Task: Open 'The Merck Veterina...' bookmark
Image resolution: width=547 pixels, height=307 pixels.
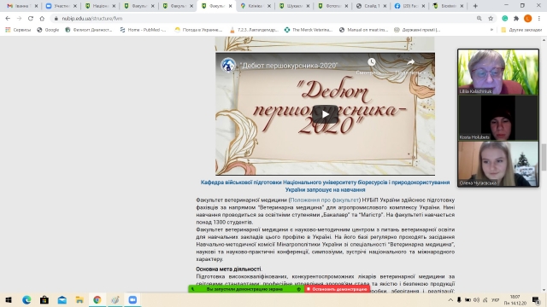Action: click(x=309, y=30)
